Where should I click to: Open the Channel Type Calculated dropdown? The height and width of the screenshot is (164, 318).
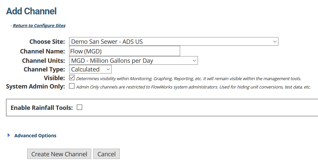[x=90, y=69]
